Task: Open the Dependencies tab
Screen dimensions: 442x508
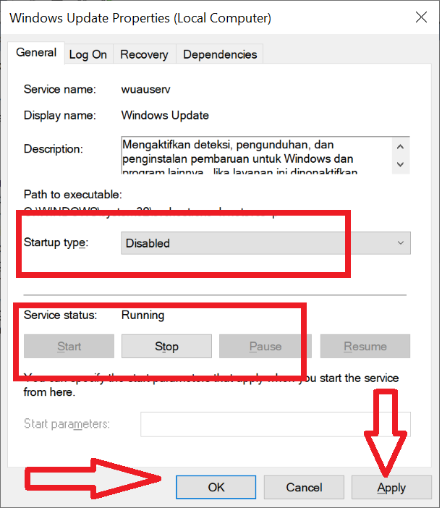Action: [220, 54]
